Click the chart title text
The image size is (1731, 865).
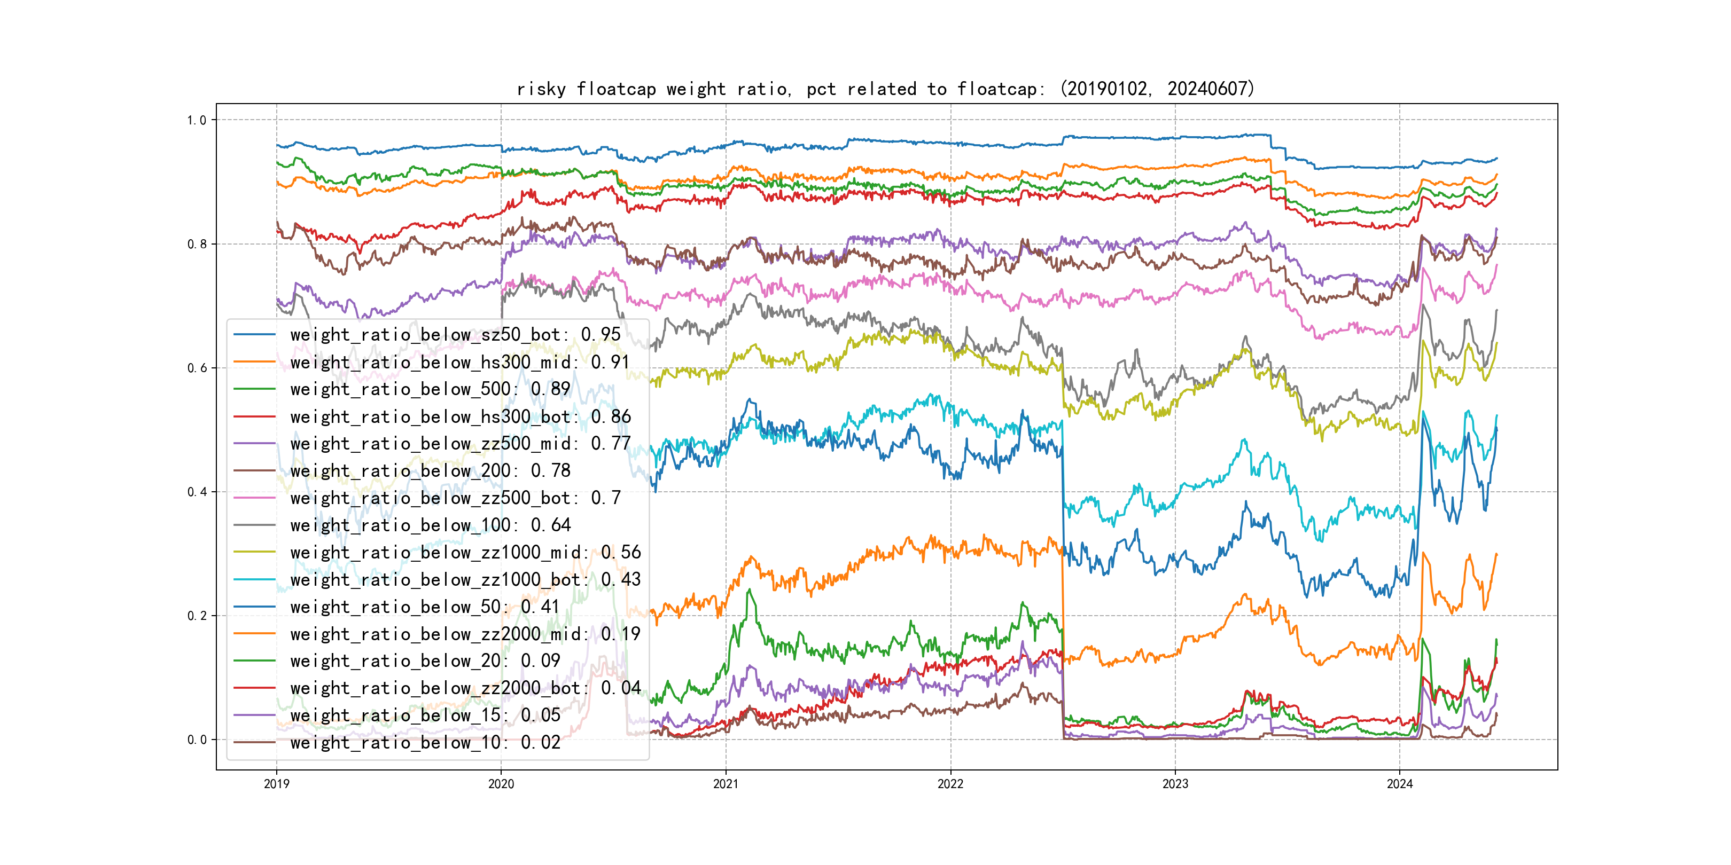tap(885, 89)
